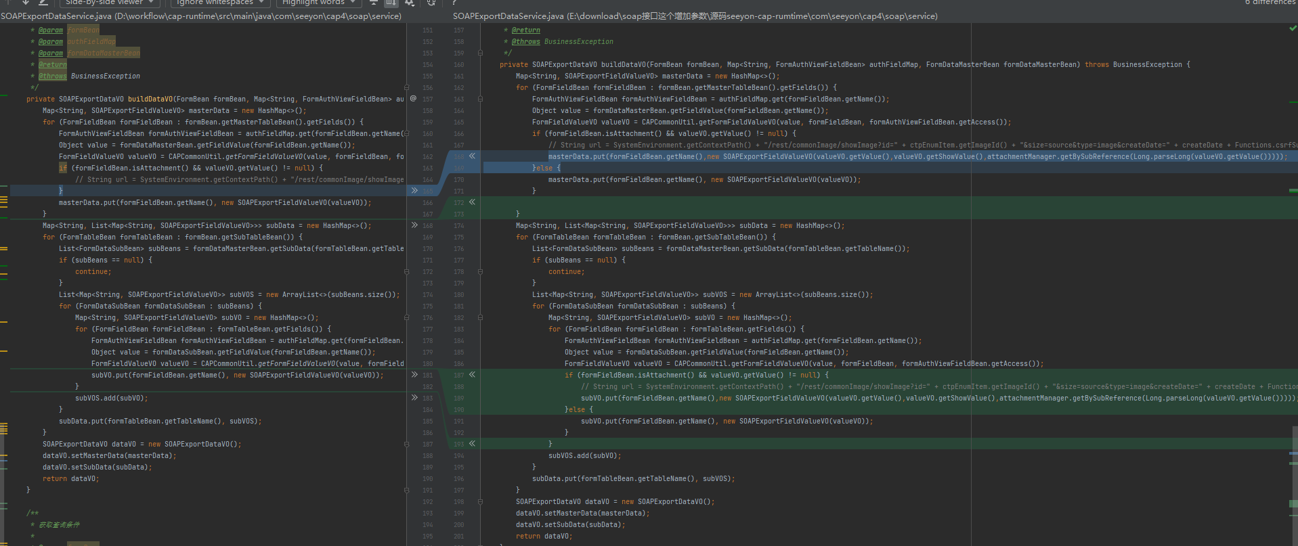Click the @return Javadoc tag in right pane
Viewport: 1298px width, 546px height.
[526, 30]
